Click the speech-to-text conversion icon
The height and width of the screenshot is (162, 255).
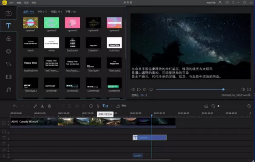point(105,106)
